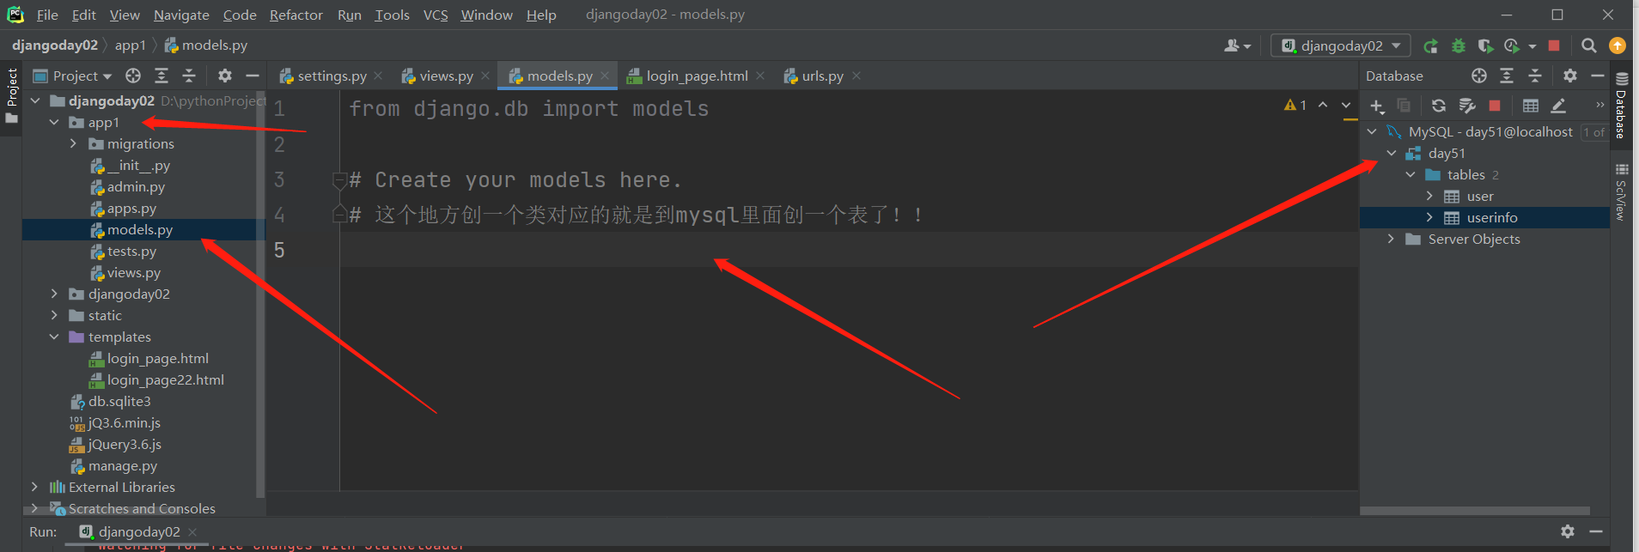Image resolution: width=1639 pixels, height=552 pixels.
Task: Open the Navigate menu
Action: pyautogui.click(x=181, y=15)
